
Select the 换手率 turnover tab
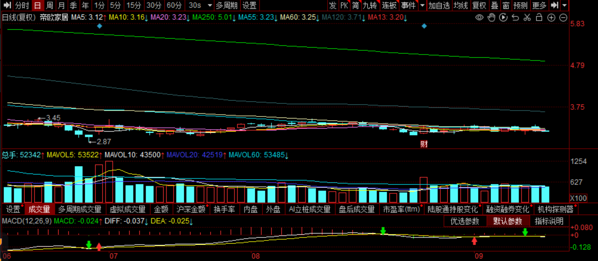click(224, 209)
